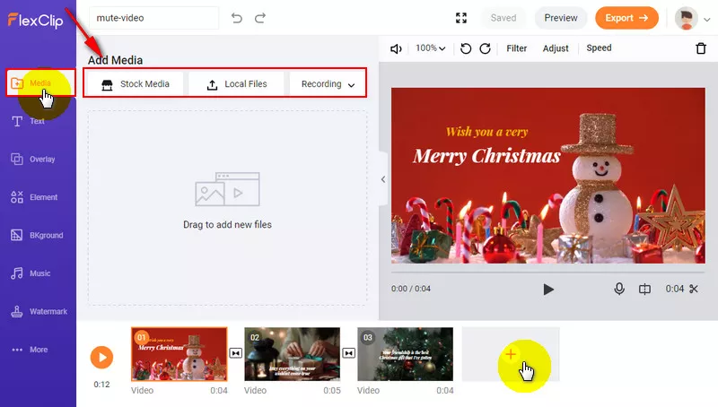Record voiceover with microphone icon

[x=619, y=289]
